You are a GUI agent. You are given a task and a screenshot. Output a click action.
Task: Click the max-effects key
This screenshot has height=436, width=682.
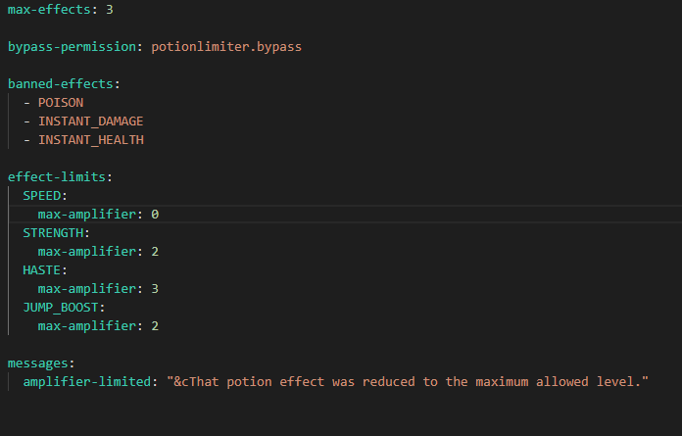pos(49,10)
